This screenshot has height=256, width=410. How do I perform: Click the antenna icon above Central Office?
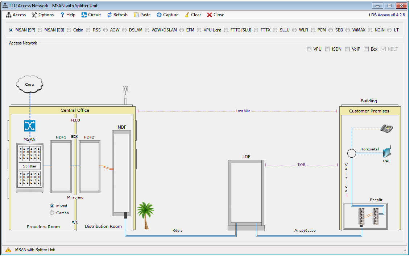125,93
